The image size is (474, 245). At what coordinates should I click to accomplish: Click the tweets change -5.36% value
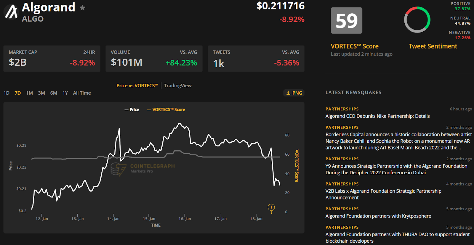[286, 63]
